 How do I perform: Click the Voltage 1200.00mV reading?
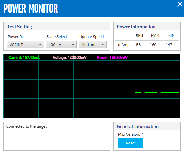pyautogui.click(x=69, y=58)
